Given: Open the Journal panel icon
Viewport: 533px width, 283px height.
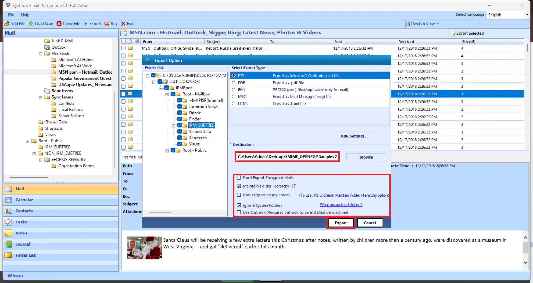Looking at the screenshot, I should tap(8, 244).
